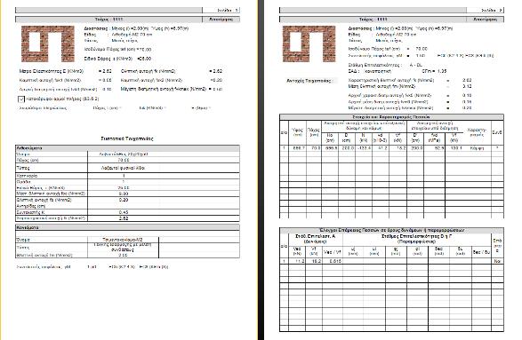The image size is (522, 340).
Task: Click the Τοίχος title bar on page 2
Action: pyautogui.click(x=373, y=20)
